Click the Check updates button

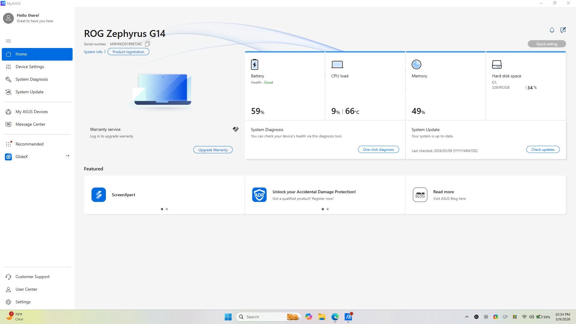pyautogui.click(x=543, y=149)
